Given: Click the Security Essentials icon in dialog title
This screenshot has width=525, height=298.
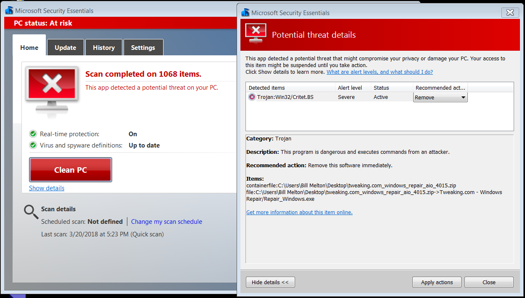Looking at the screenshot, I should point(245,13).
